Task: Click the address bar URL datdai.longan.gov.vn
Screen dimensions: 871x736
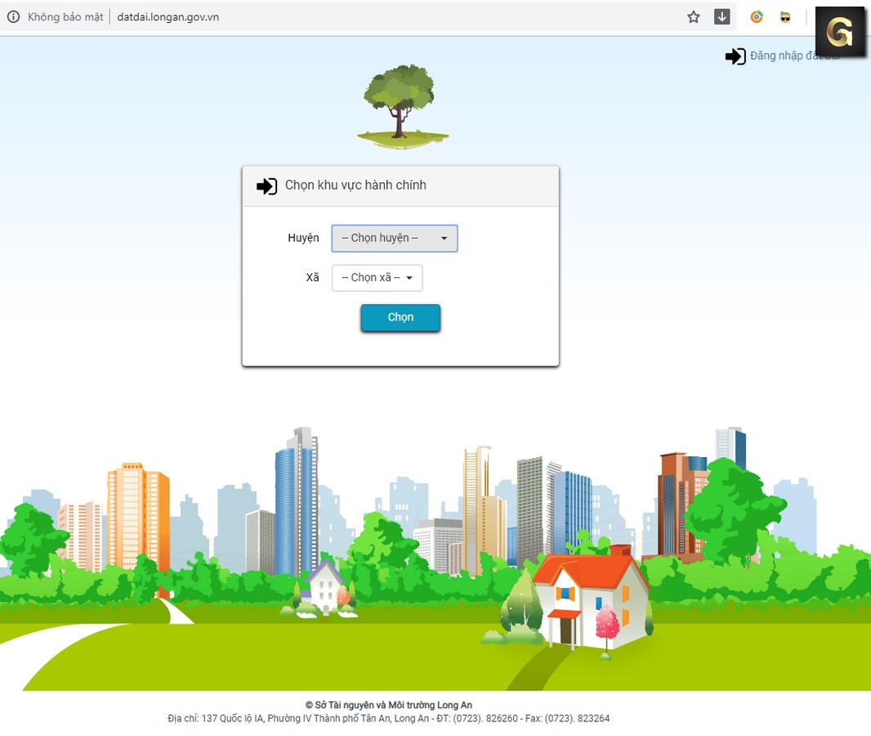Action: click(167, 16)
